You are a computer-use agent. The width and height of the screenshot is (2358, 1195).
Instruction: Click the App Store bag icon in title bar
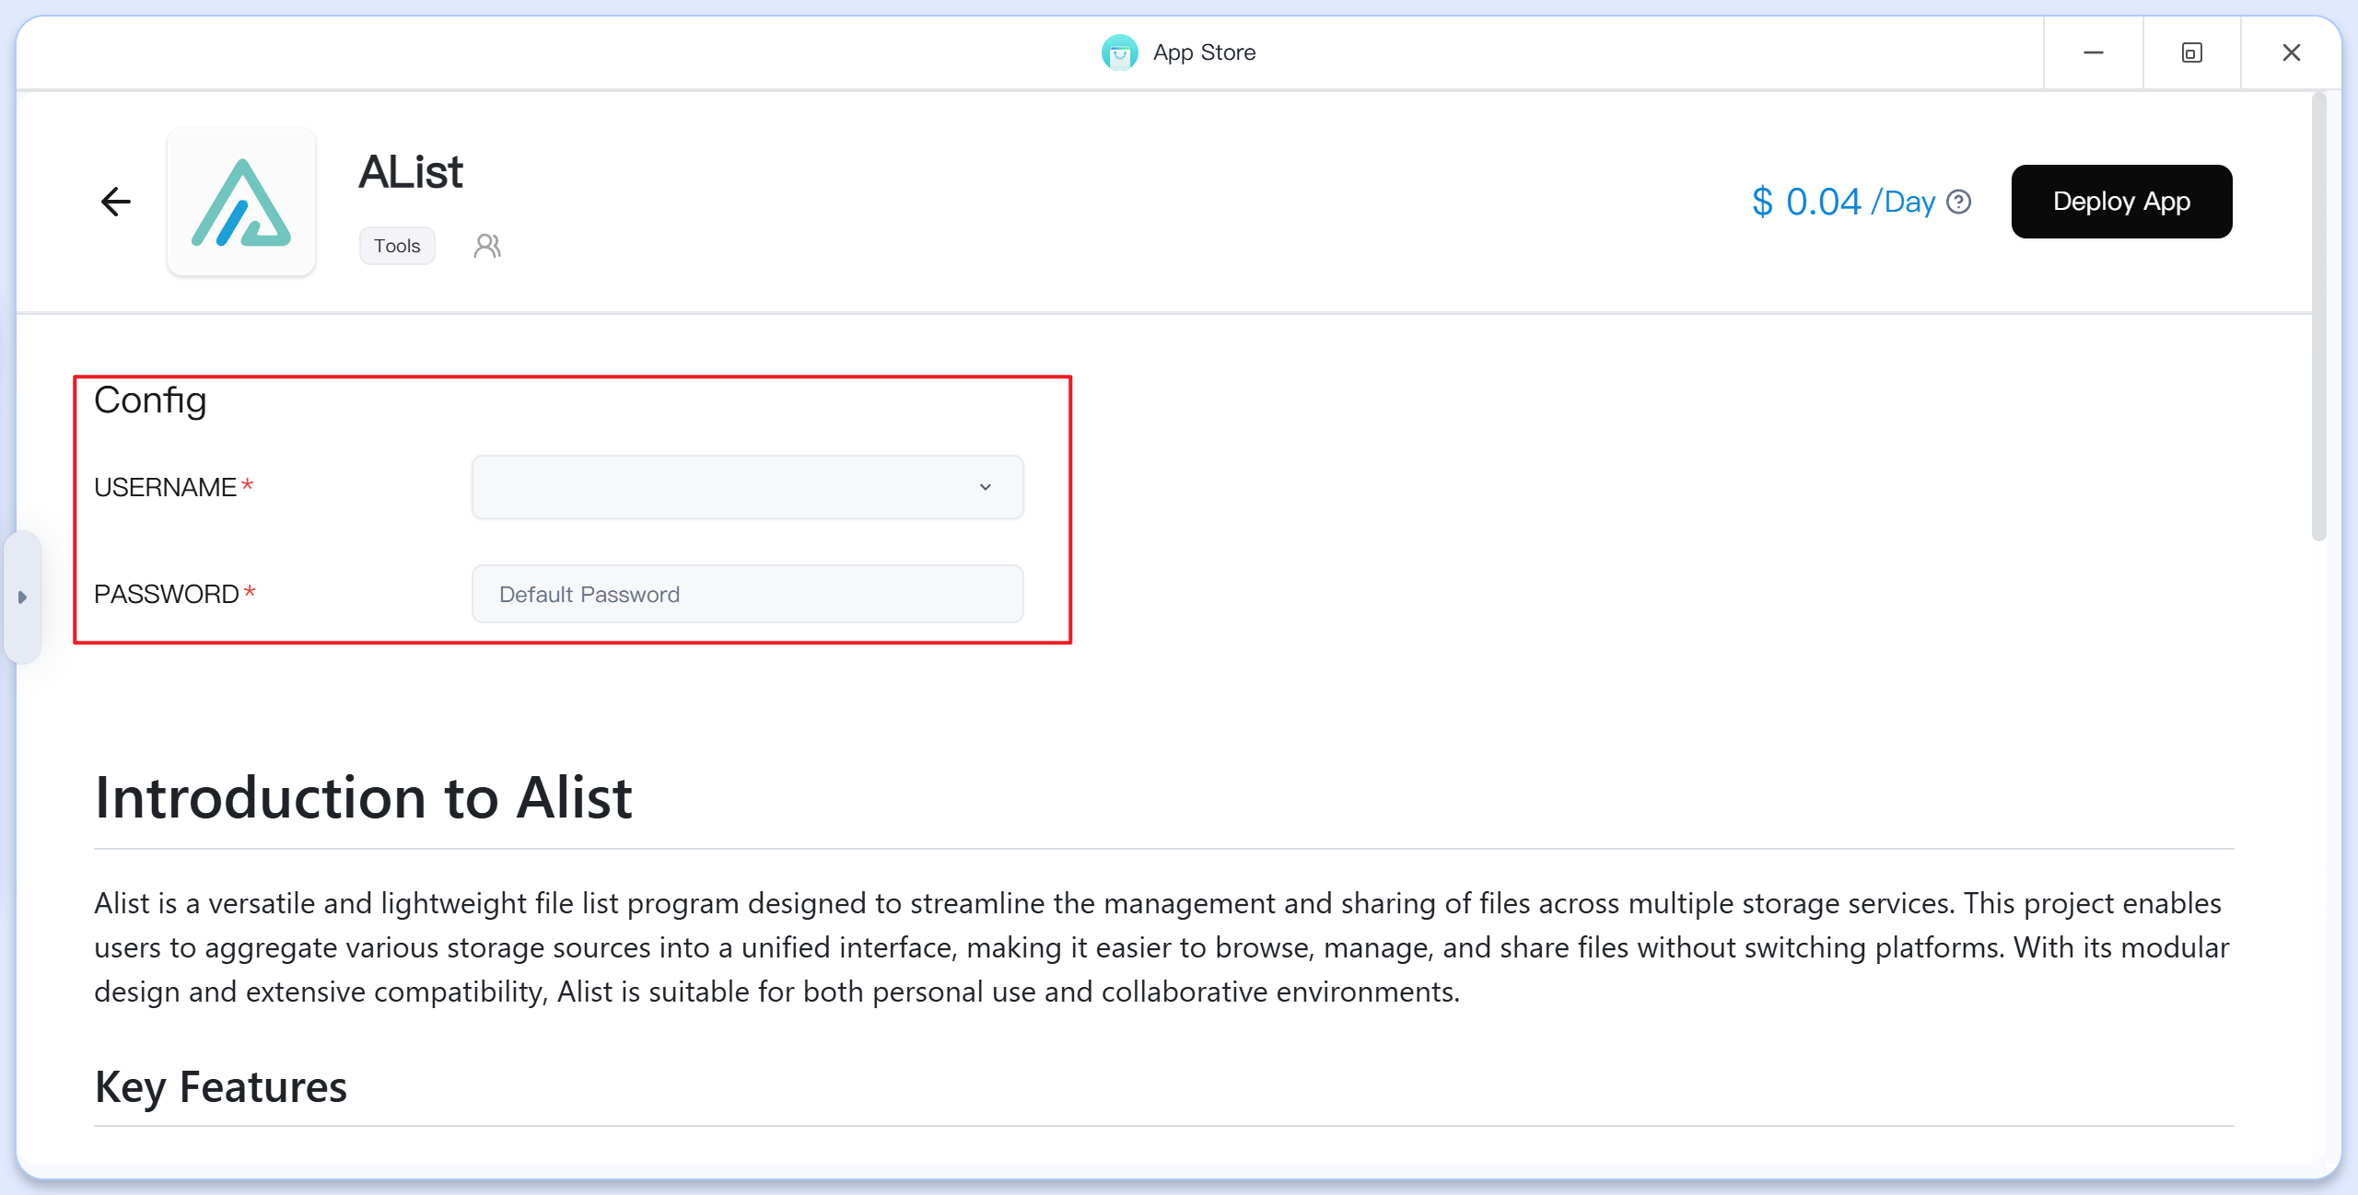[1120, 52]
